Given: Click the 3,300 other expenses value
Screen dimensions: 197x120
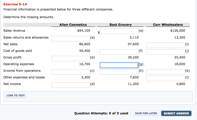Looking at the screenshot, I should pyautogui.click(x=86, y=77).
